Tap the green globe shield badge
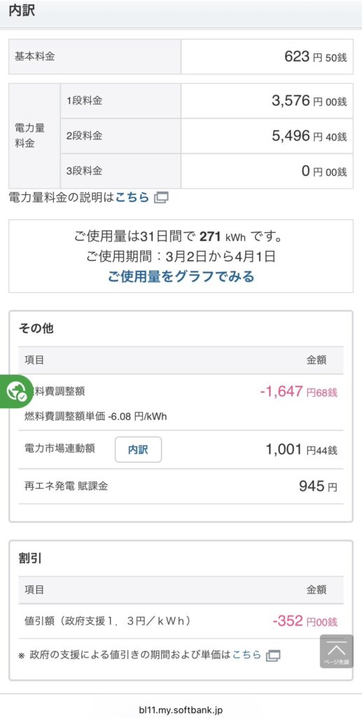 tap(16, 391)
